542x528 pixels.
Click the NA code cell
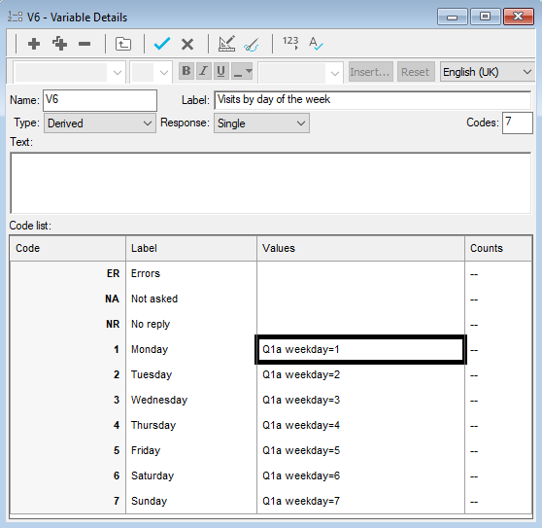pos(68,299)
